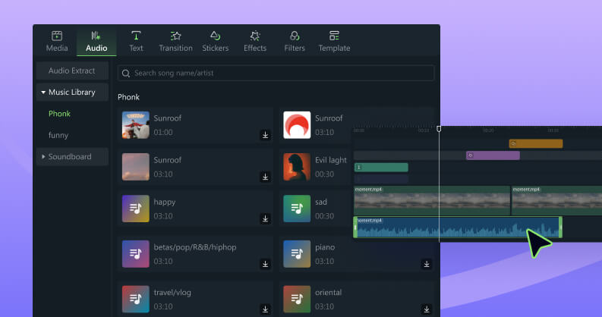This screenshot has width=602, height=317.
Task: Open the Filters panel icon
Action: click(294, 36)
